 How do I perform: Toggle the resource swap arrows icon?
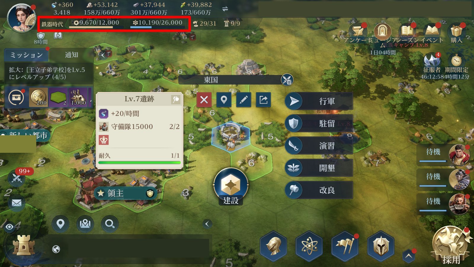[x=225, y=9]
